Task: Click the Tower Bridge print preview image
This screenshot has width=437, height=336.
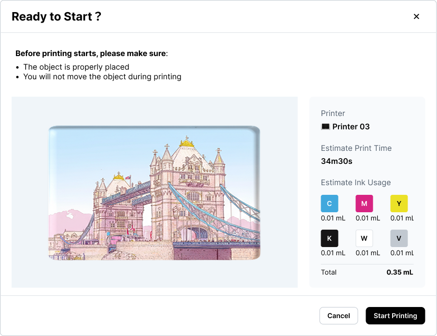Action: click(x=155, y=193)
